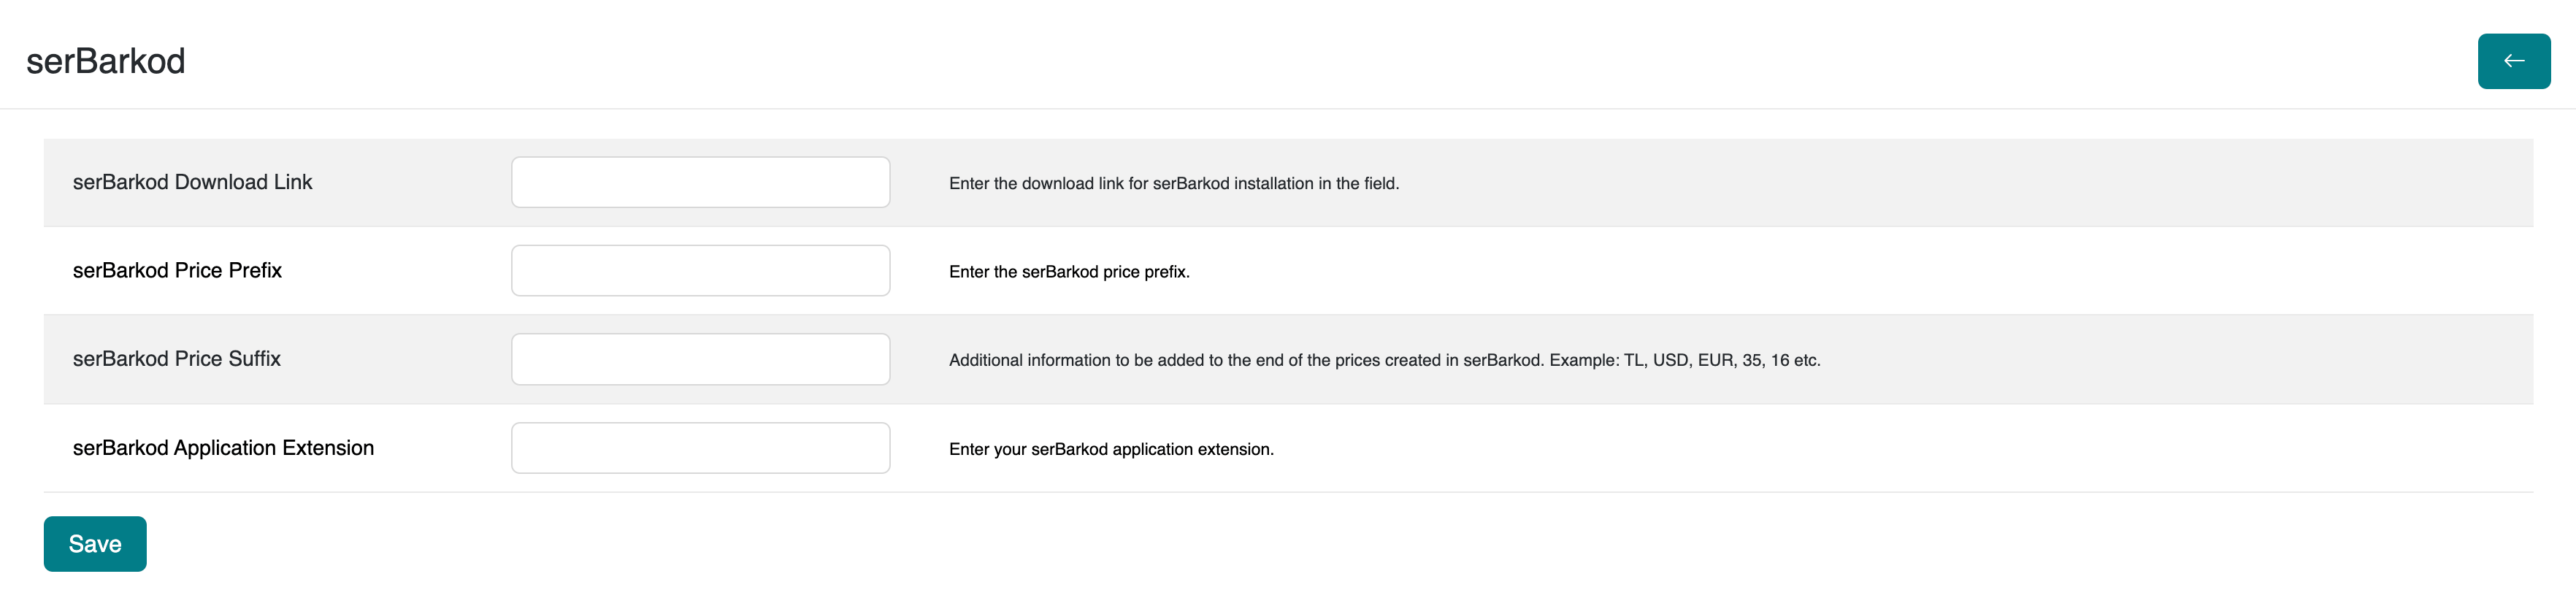Click the "serBarkod Price Prefix" label
This screenshot has width=2576, height=609.
[x=177, y=270]
